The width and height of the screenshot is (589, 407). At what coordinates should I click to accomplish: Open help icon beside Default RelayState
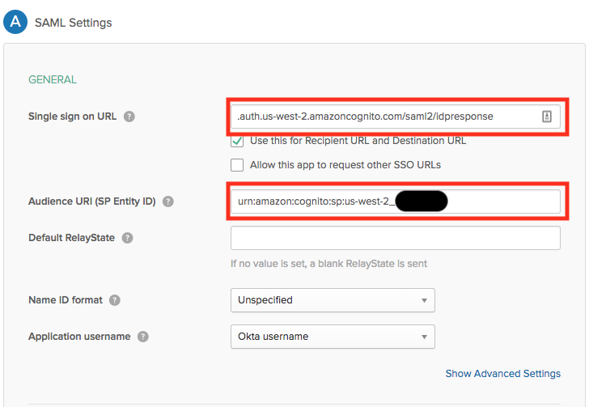point(127,238)
